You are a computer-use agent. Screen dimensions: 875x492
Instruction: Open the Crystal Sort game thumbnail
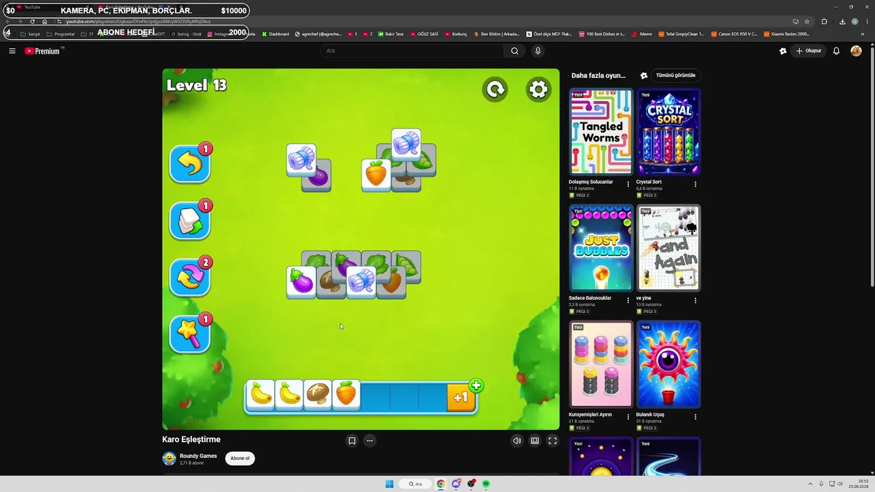(x=669, y=132)
